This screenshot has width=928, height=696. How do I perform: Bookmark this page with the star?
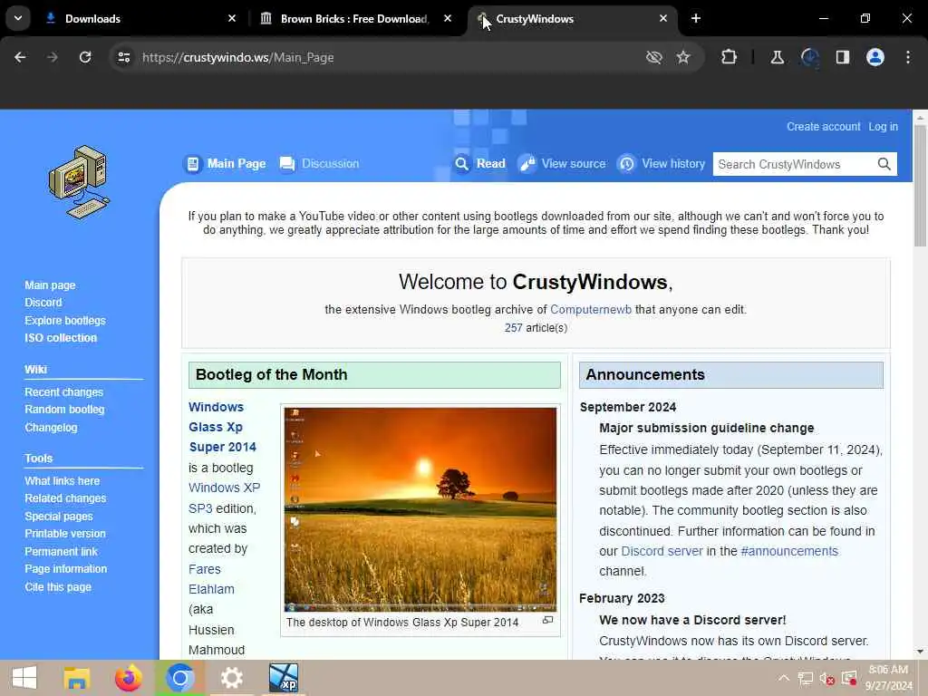pos(683,57)
